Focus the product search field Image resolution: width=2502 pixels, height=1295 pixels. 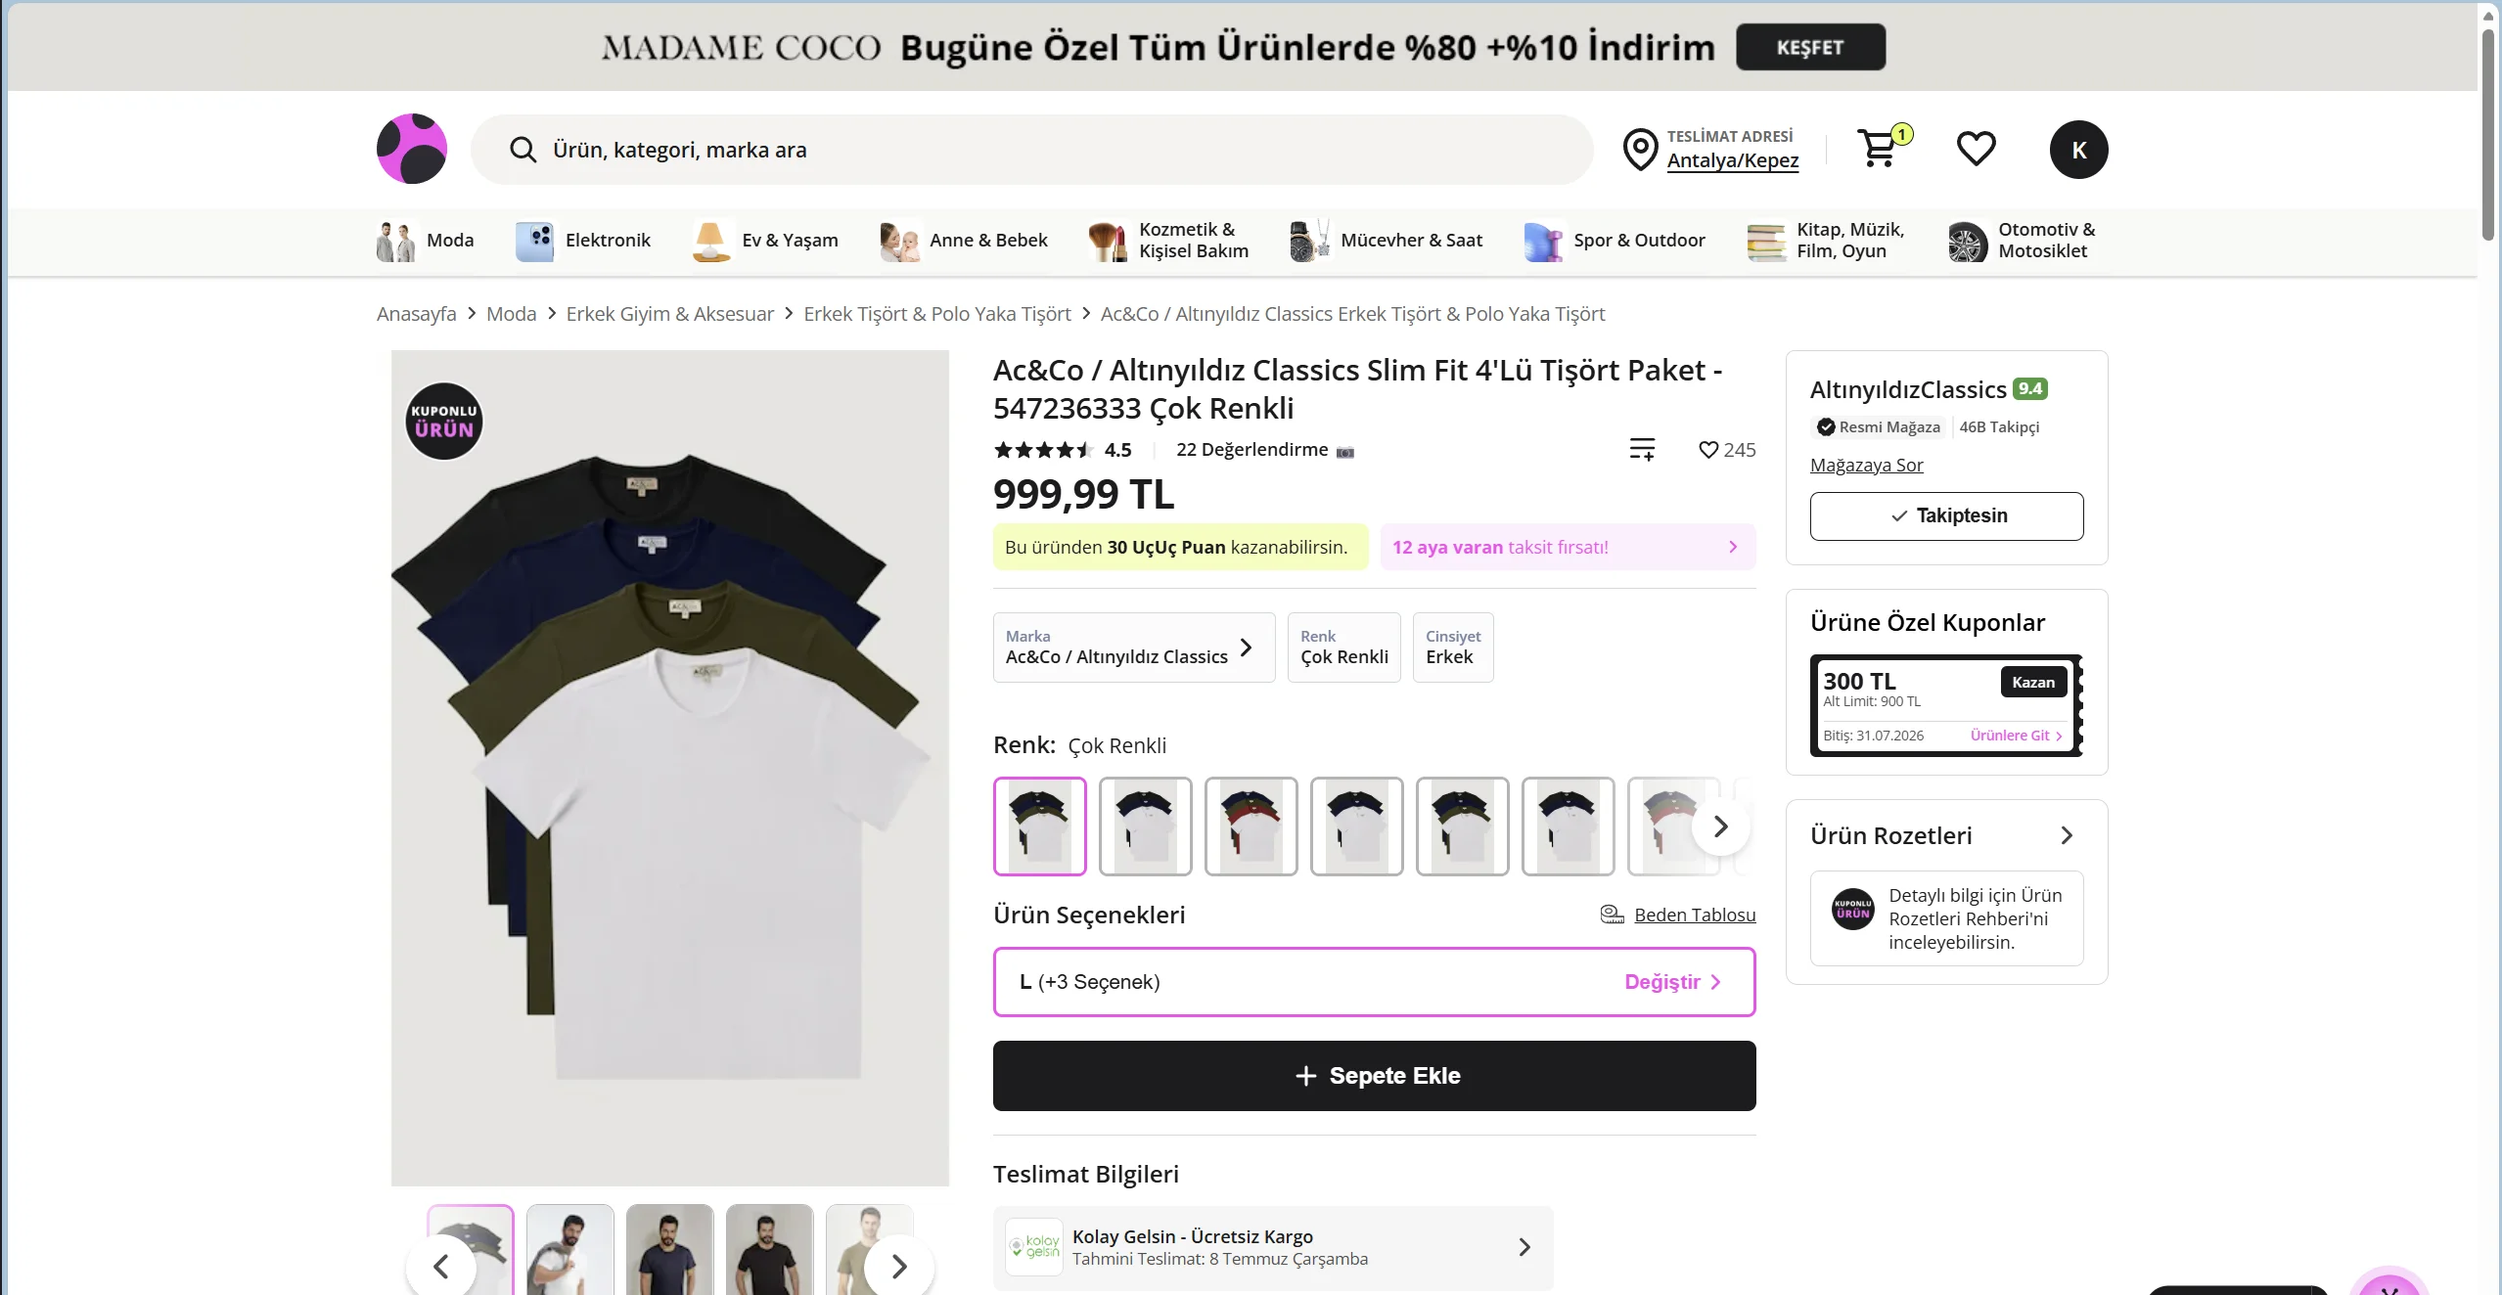pyautogui.click(x=1032, y=150)
